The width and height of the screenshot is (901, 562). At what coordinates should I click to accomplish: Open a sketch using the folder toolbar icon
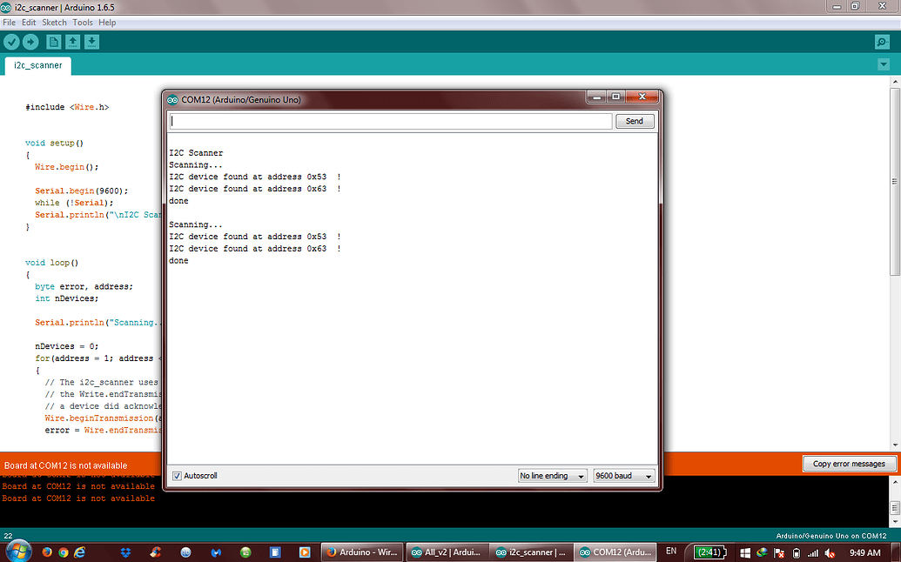coord(72,41)
